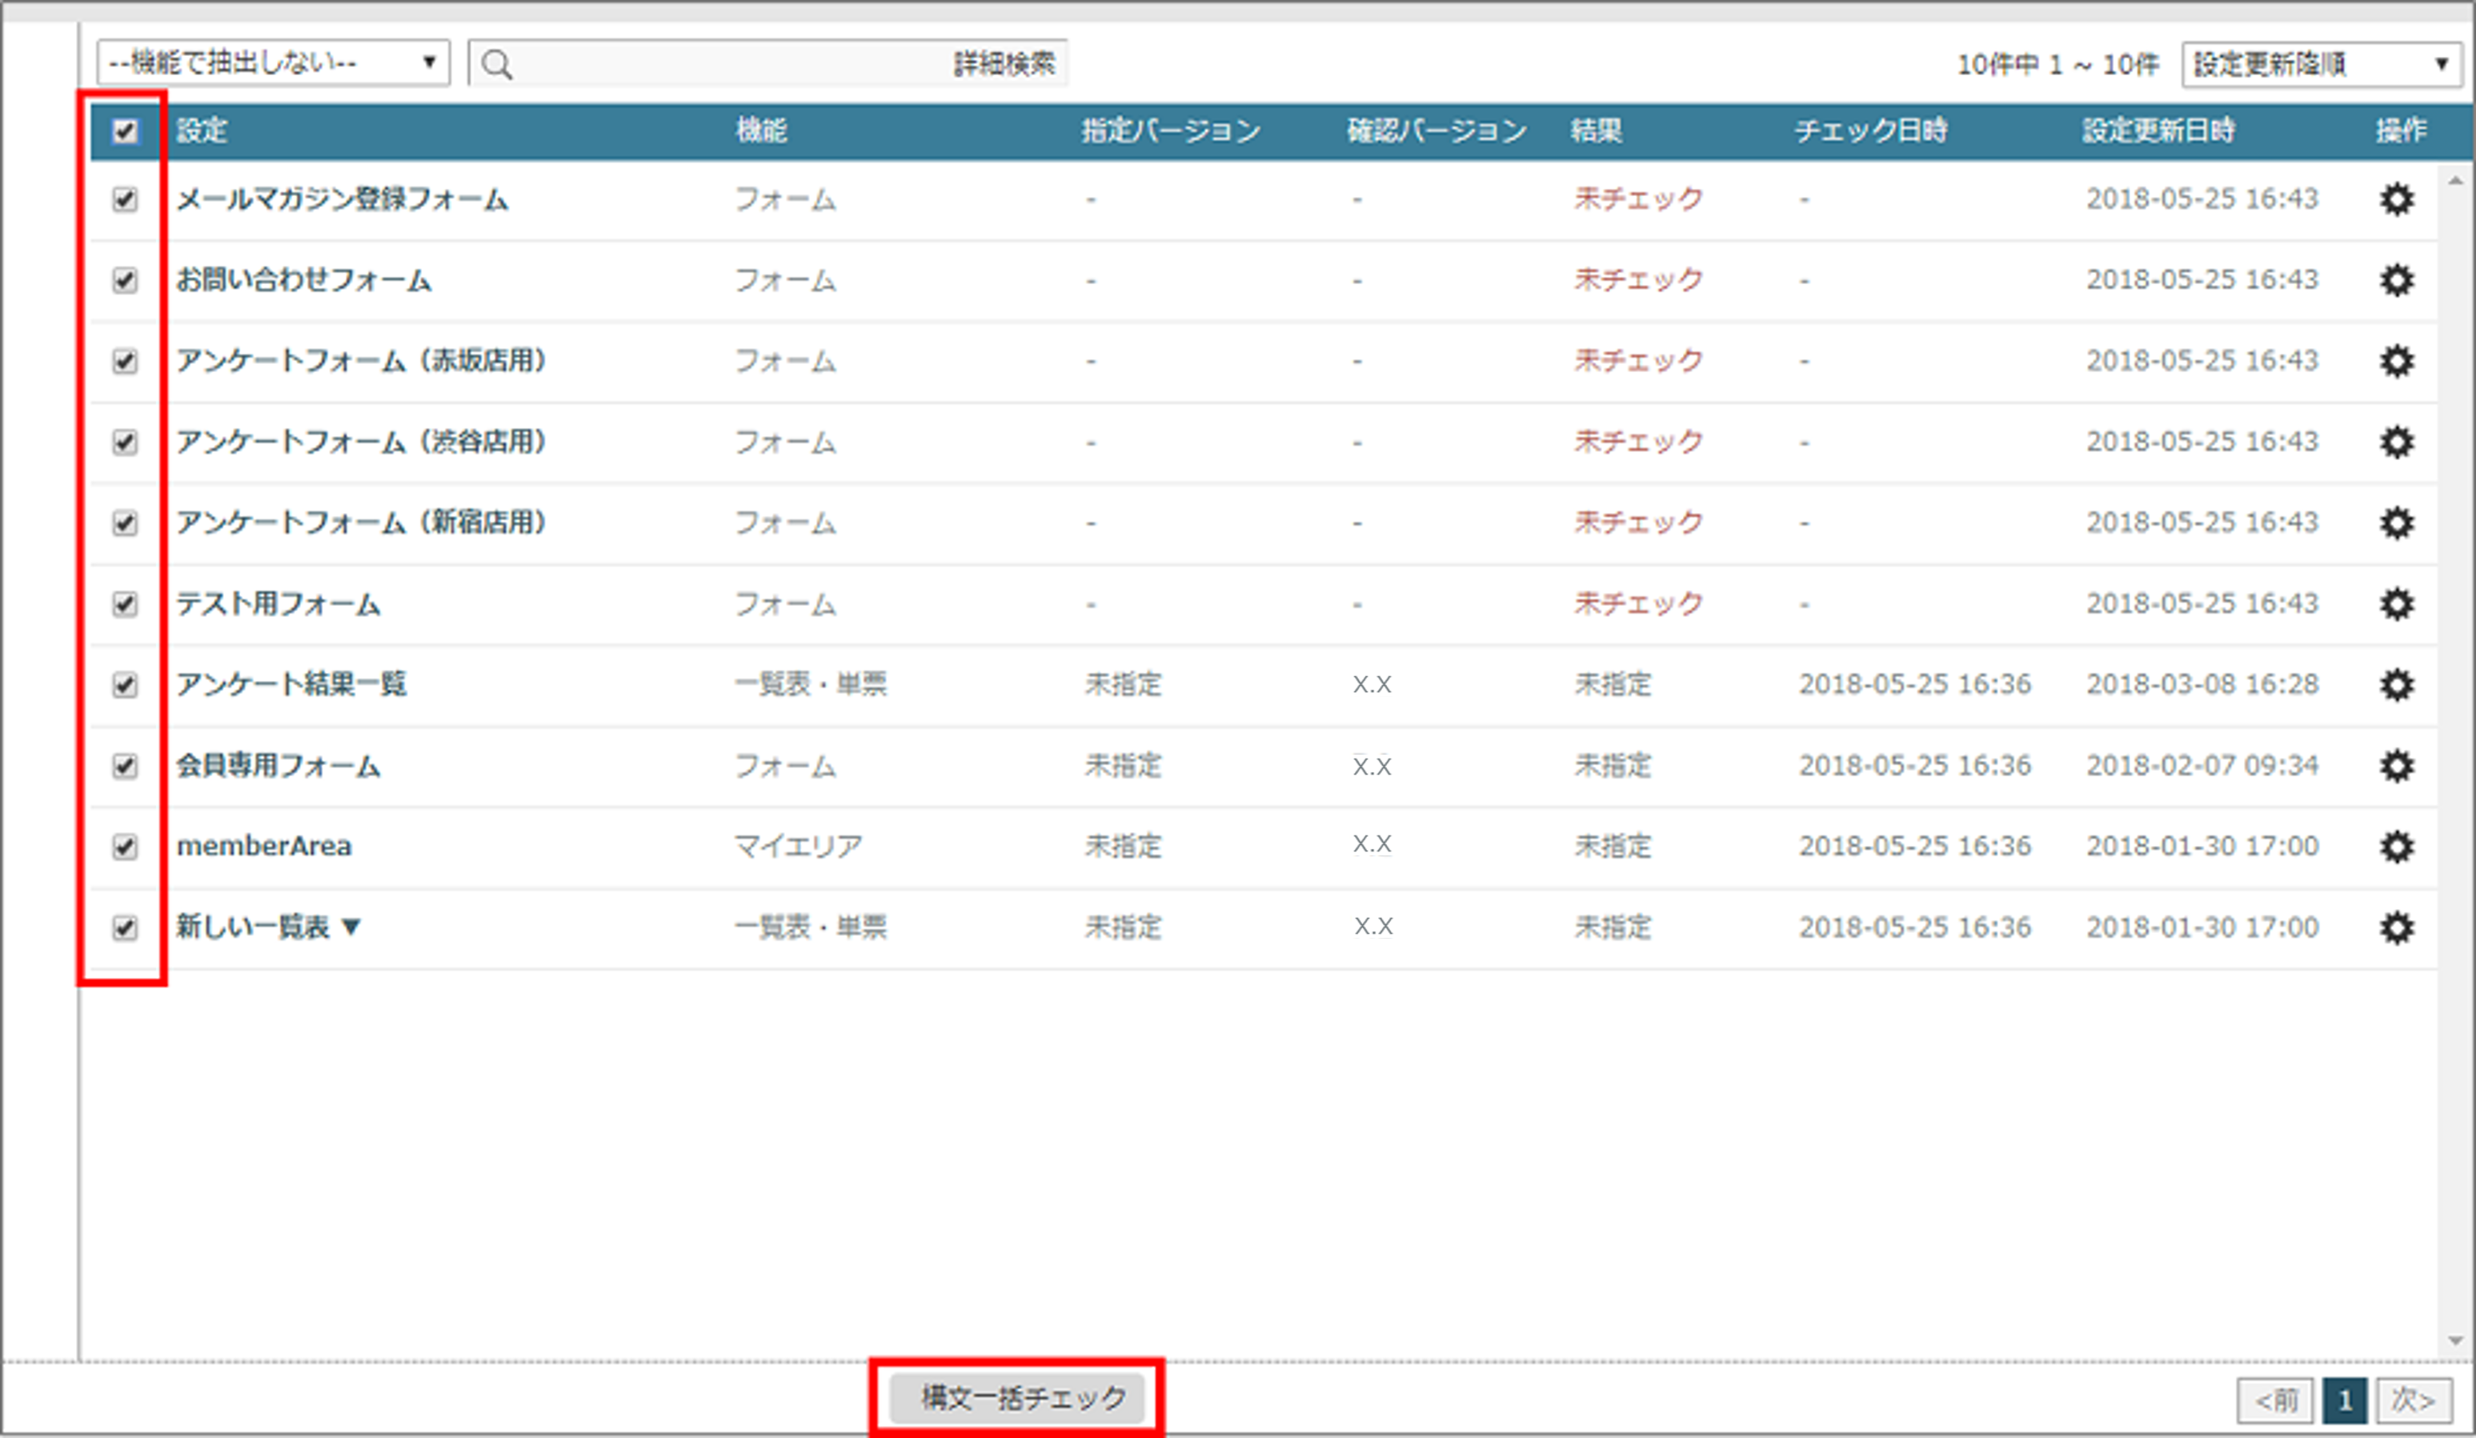Click the 構文一括チェック button
The height and width of the screenshot is (1438, 2476).
click(1017, 1398)
